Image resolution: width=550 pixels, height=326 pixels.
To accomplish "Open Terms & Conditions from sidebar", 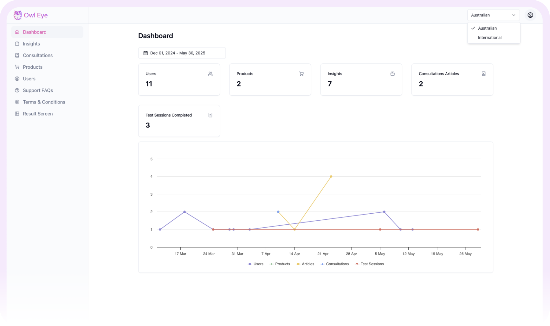I will (44, 102).
